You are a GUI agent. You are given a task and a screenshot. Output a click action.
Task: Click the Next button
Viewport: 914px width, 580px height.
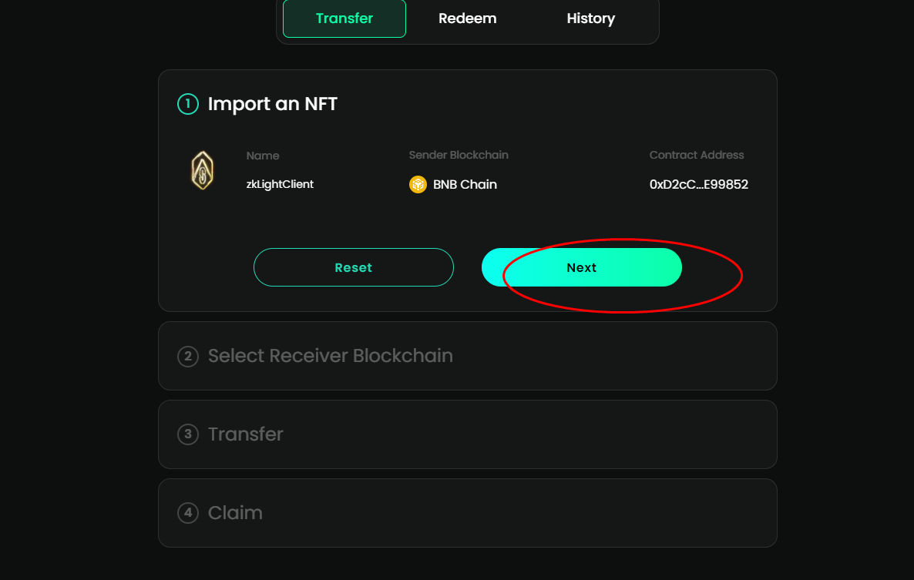[581, 267]
